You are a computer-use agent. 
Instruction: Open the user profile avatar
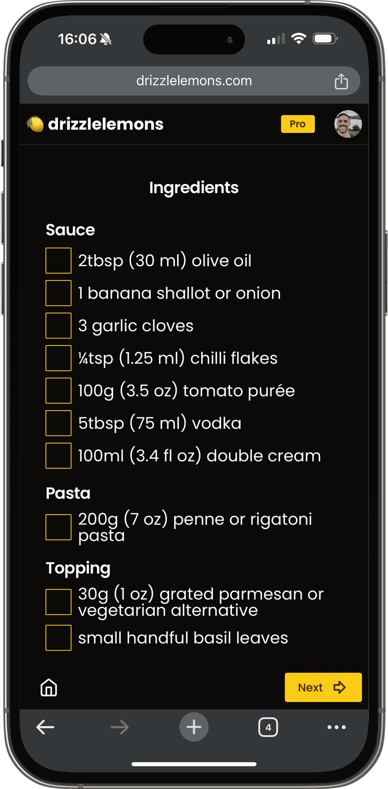(348, 124)
